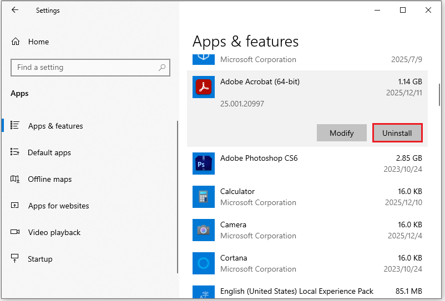Screen dimensions: 445x301
Task: Select the Adobe Acrobat (64-bit) entry
Action: tap(307, 109)
